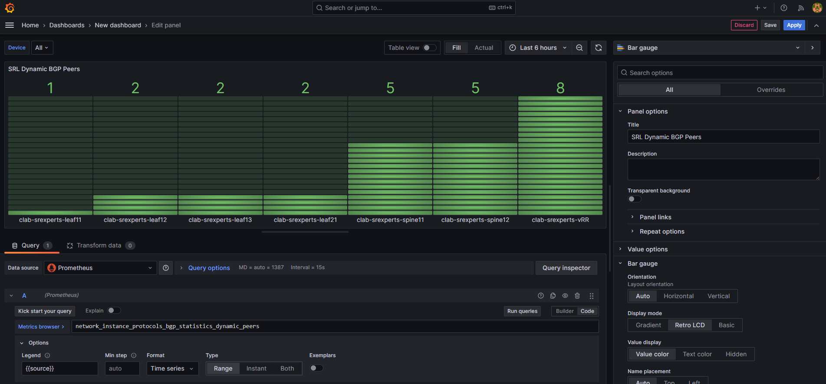Delete query A with trash icon

(x=577, y=296)
